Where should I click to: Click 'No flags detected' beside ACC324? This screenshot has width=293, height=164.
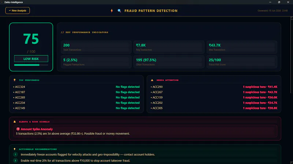click(x=127, y=87)
